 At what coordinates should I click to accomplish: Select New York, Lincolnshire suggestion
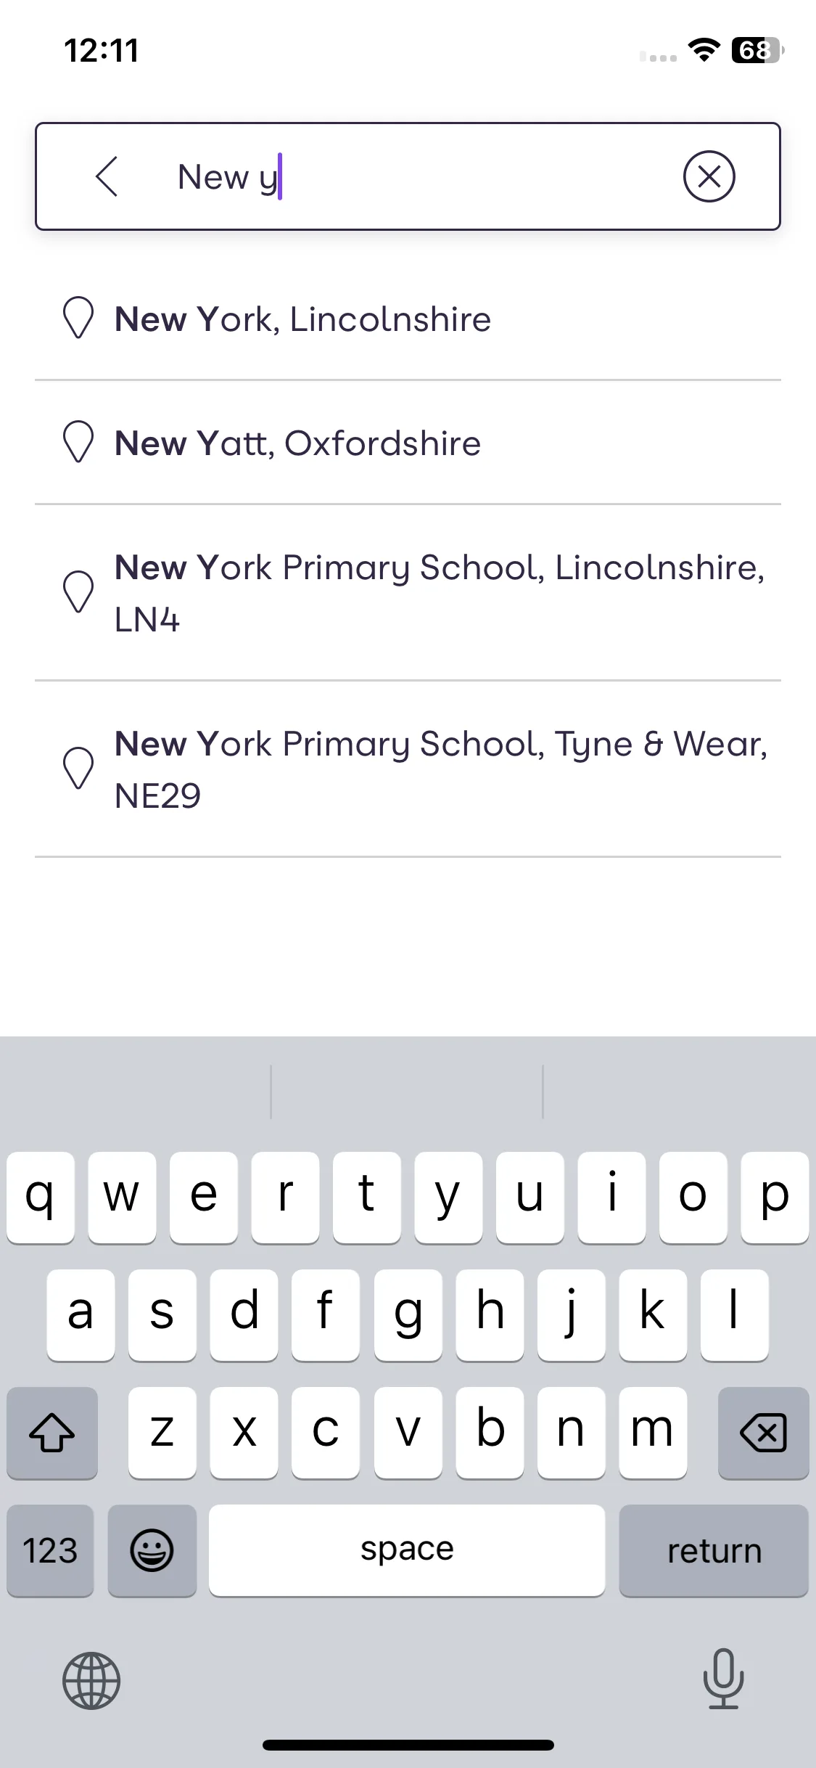(x=408, y=319)
